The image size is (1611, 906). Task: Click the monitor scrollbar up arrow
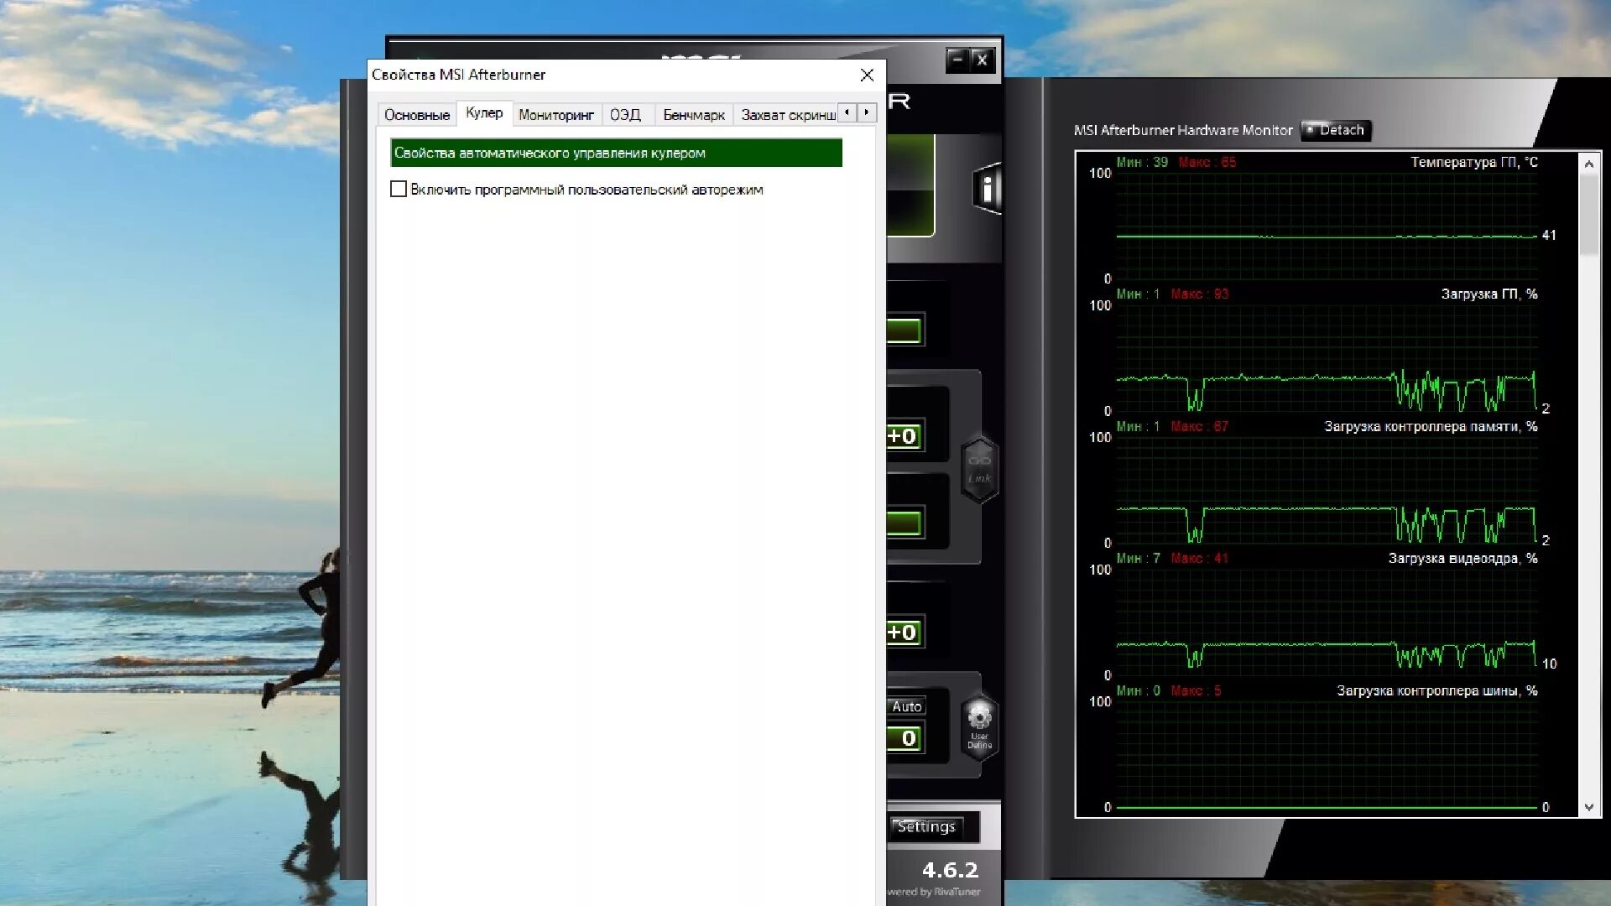click(1588, 164)
